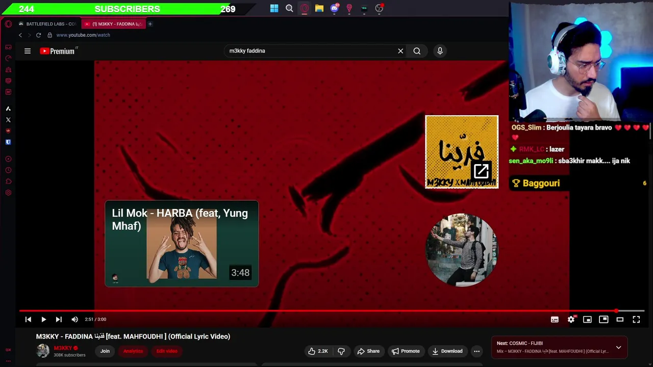The height and width of the screenshot is (367, 653).
Task: Open the circular channel end-screen element
Action: 462,250
